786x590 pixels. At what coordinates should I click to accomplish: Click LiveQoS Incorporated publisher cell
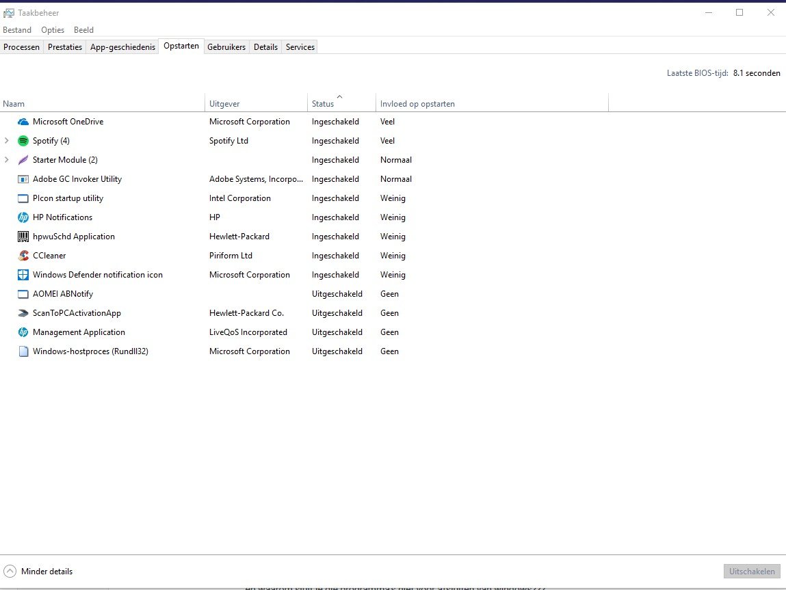pos(248,332)
